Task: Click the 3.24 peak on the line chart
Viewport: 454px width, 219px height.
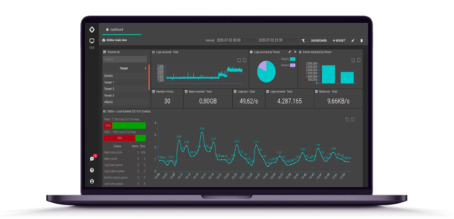Action: pos(202,132)
